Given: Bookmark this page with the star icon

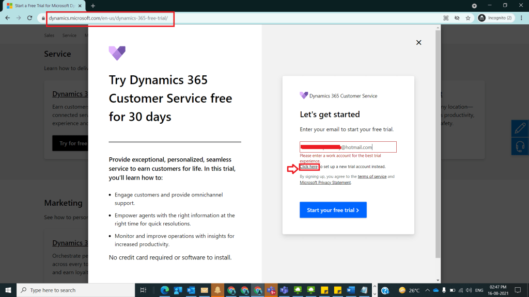Looking at the screenshot, I should (468, 18).
